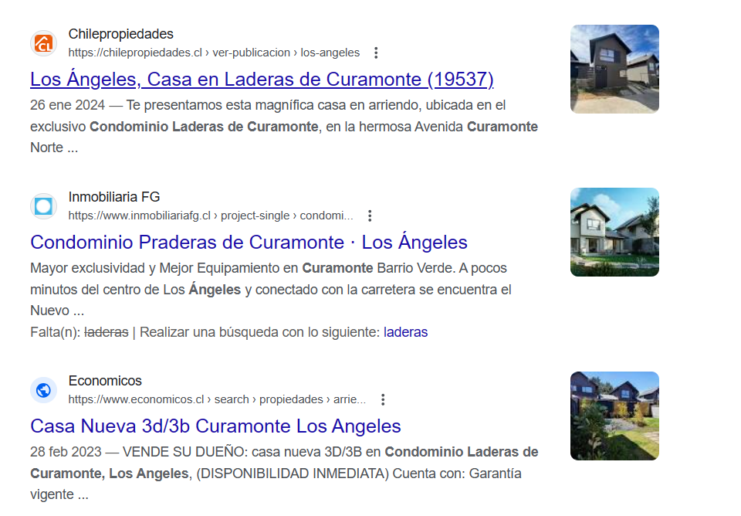Image resolution: width=741 pixels, height=516 pixels.
Task: Open more options for Chilepropiedades result
Action: pyautogui.click(x=376, y=53)
